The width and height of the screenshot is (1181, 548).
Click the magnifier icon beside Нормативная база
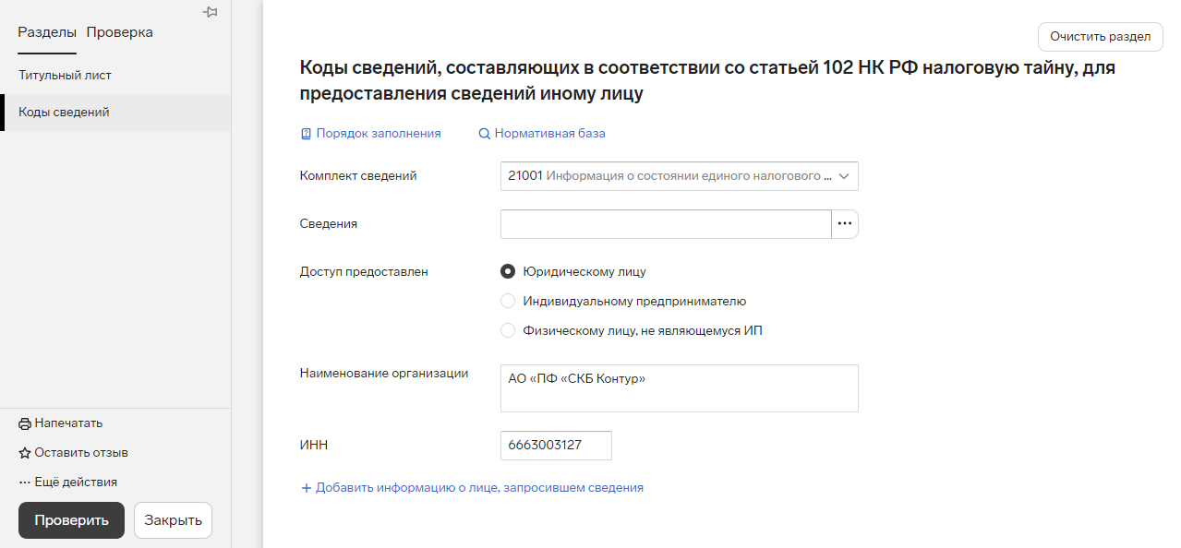[x=484, y=134]
